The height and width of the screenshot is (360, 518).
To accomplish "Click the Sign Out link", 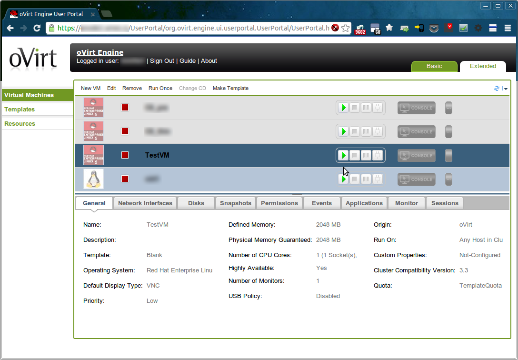I will tap(162, 61).
